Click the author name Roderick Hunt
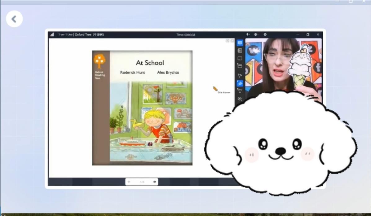The image size is (371, 216). [133, 73]
